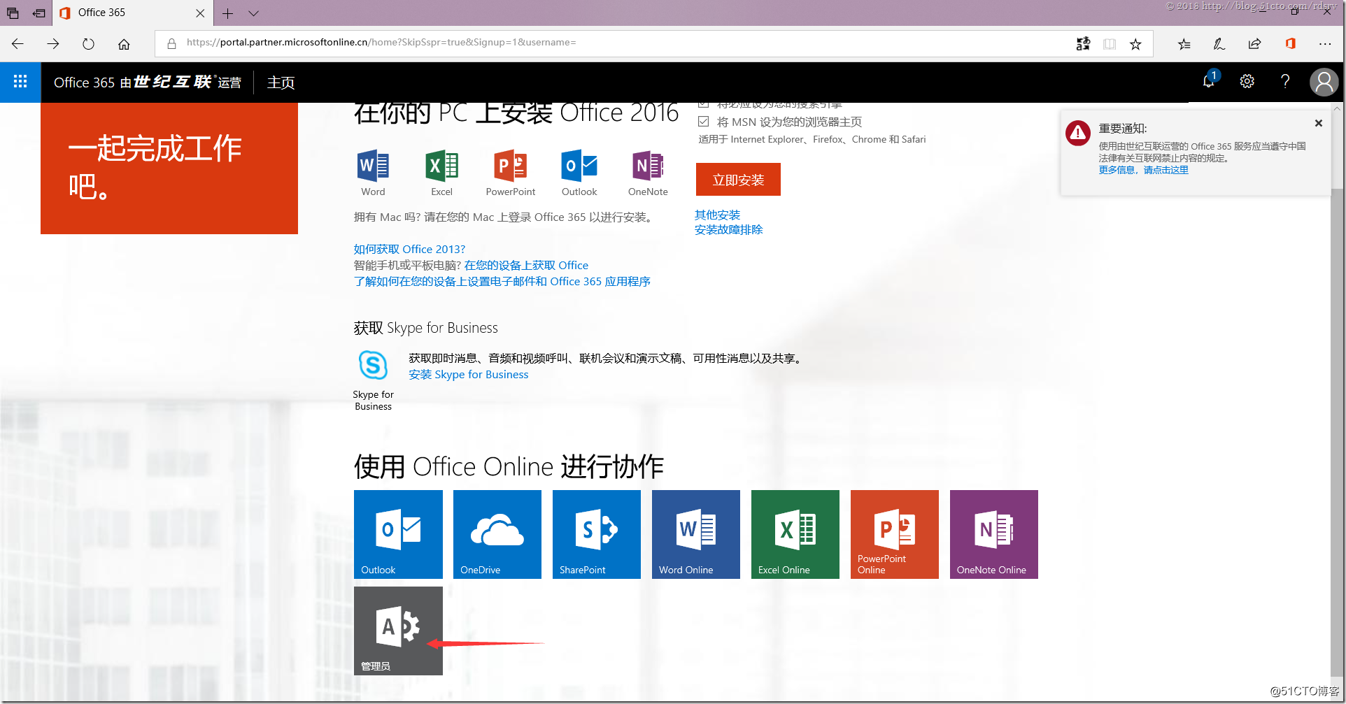Toggle reading view in address bar
This screenshot has width=1346, height=704.
click(x=1110, y=44)
